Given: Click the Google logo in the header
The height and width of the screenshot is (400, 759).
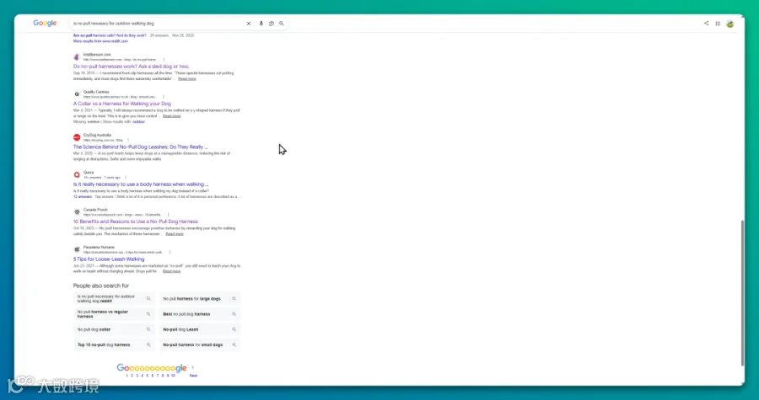Looking at the screenshot, I should (45, 24).
